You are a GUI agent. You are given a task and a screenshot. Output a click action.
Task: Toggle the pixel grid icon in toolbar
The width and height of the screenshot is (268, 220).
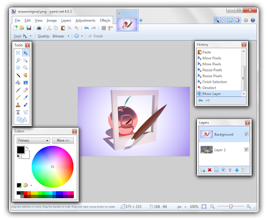[104, 28]
